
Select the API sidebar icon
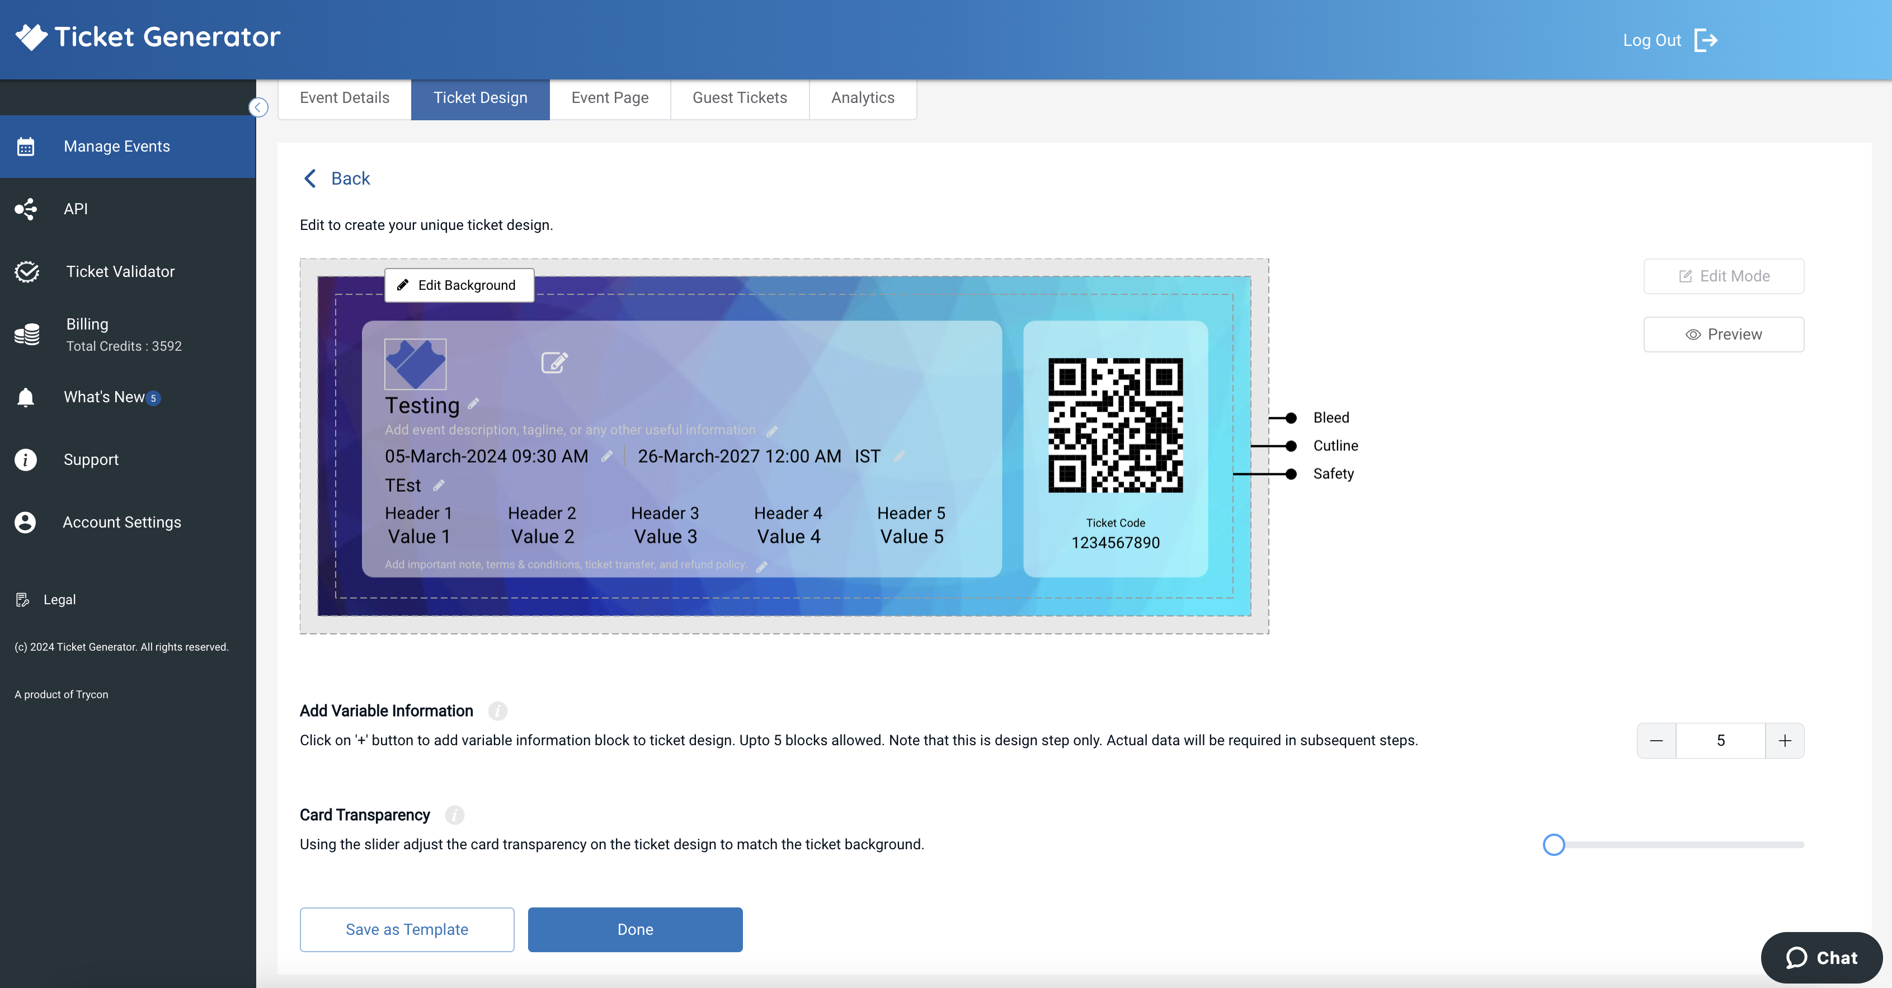26,209
